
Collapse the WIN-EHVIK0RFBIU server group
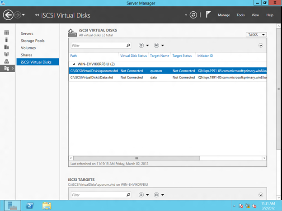click(75, 64)
